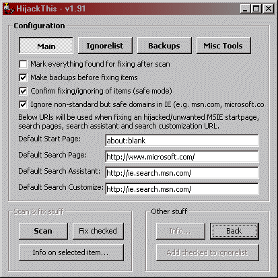Show the Backups tab

pyautogui.click(x=164, y=46)
